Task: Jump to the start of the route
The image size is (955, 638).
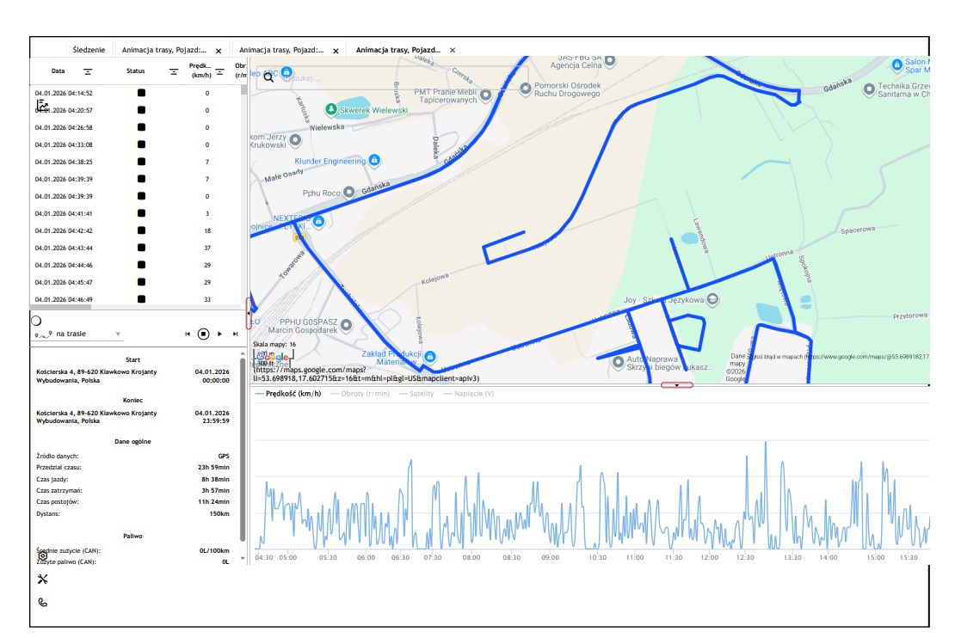Action: [x=188, y=334]
